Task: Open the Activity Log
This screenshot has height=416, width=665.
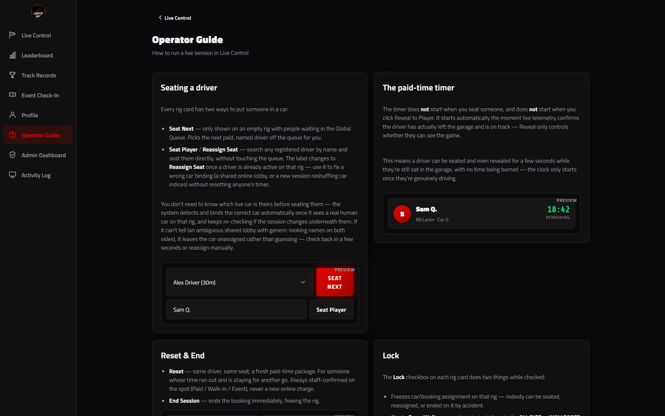Action: (38, 175)
